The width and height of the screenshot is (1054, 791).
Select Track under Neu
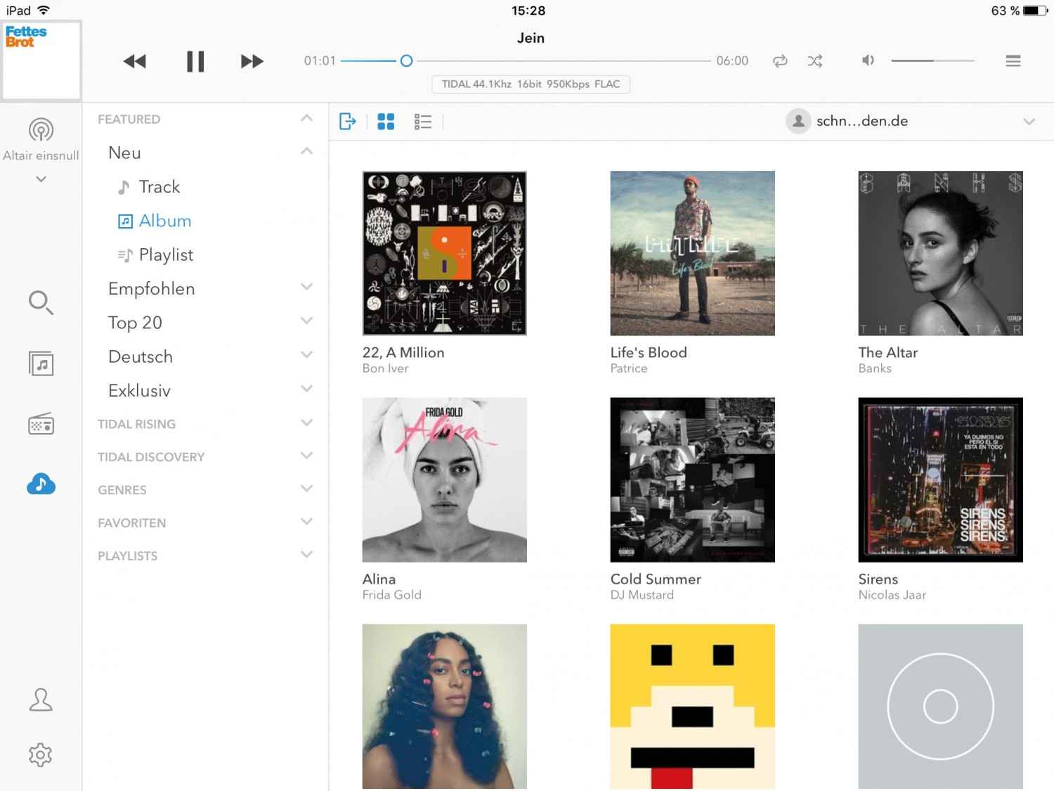(x=160, y=187)
